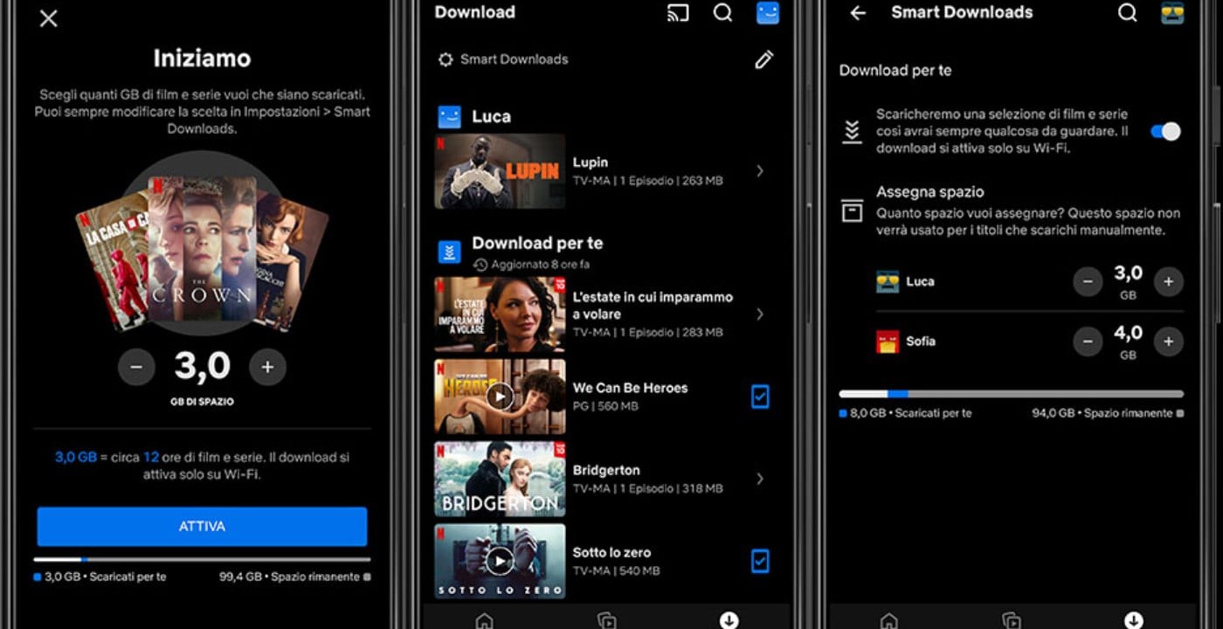The width and height of the screenshot is (1223, 629).
Task: Go to Home tab in Download screen
Action: (484, 620)
